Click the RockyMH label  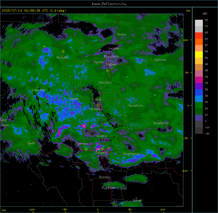pyautogui.click(x=62, y=57)
